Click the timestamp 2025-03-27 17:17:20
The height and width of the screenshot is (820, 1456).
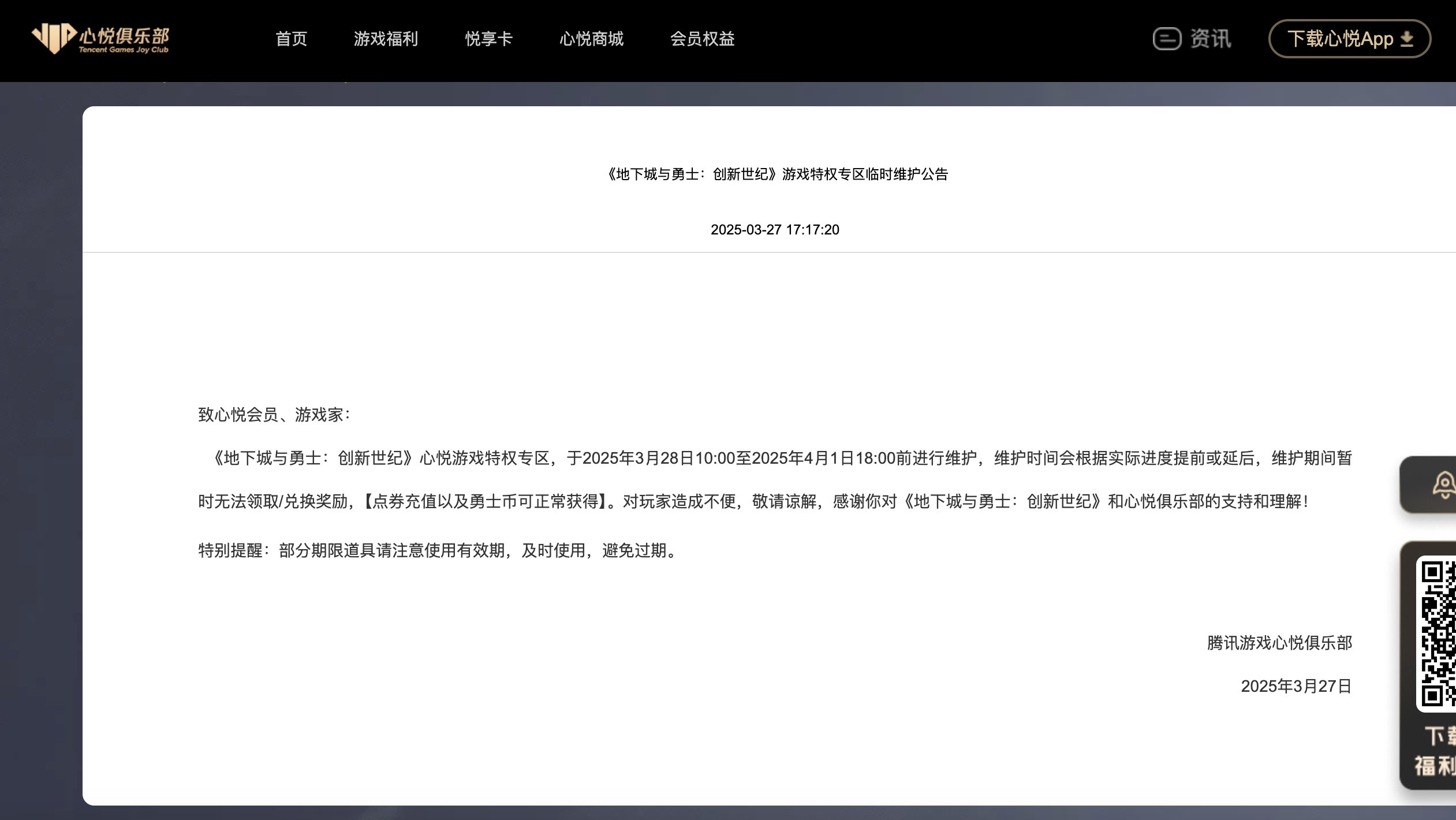click(775, 229)
